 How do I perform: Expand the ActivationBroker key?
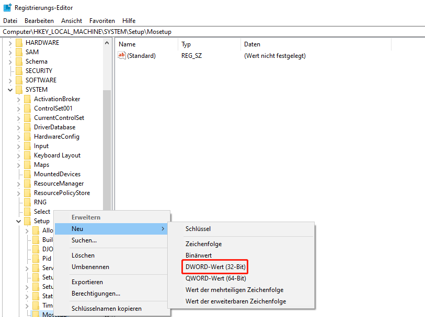click(x=19, y=100)
